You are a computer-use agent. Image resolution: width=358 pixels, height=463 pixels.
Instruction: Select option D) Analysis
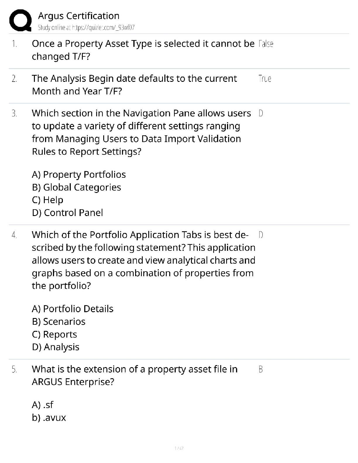pyautogui.click(x=56, y=347)
